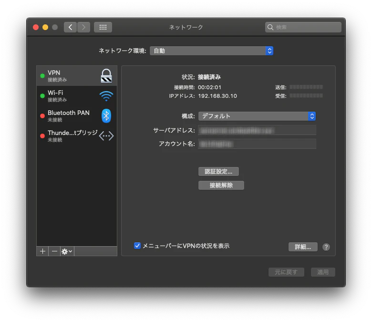Open the 構成 dropdown showing デフォルト
Viewport: 372px width, 322px height.
tap(257, 116)
